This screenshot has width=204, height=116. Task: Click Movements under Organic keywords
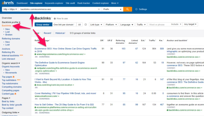11,73
